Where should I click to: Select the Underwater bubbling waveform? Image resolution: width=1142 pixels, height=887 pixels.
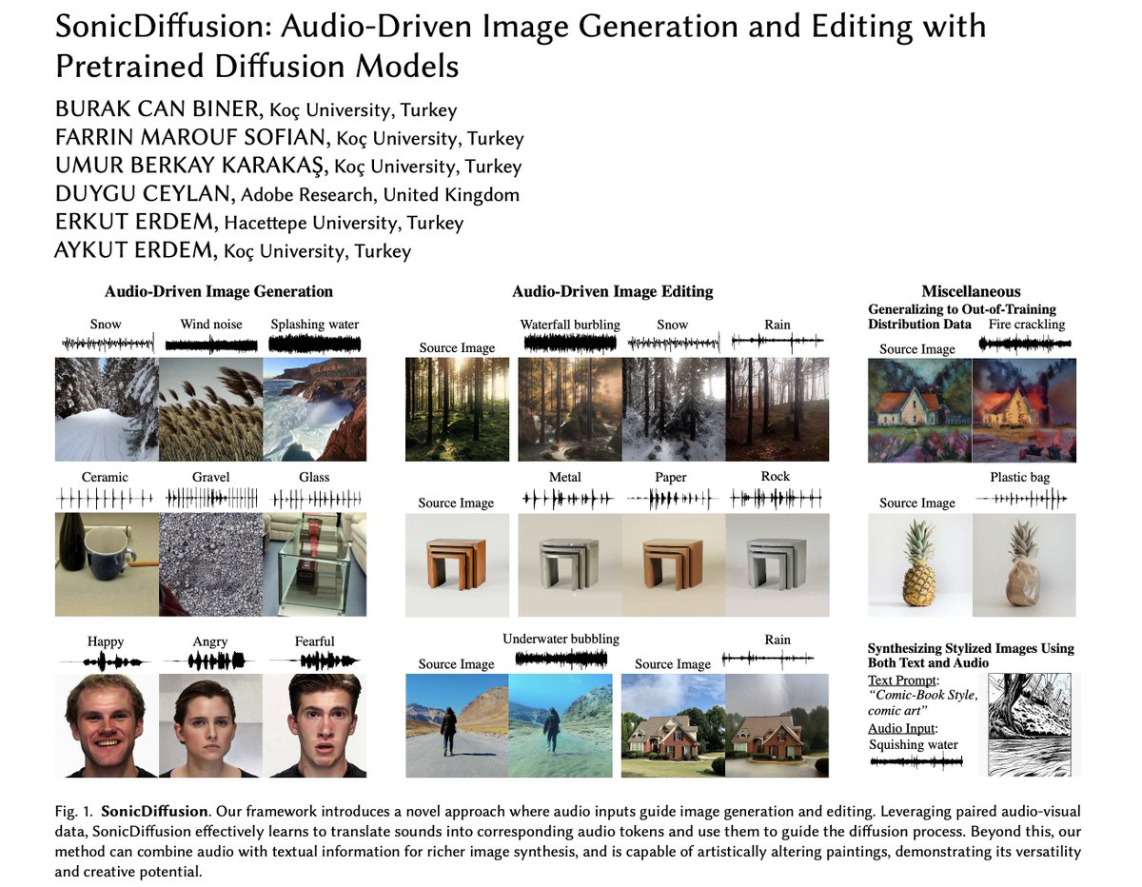560,657
